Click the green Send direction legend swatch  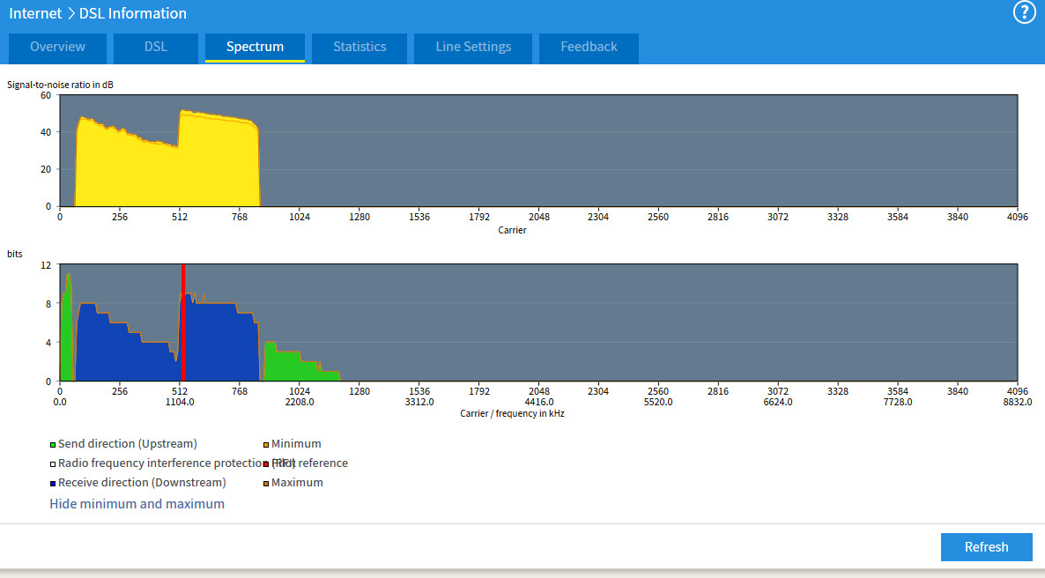click(x=53, y=445)
